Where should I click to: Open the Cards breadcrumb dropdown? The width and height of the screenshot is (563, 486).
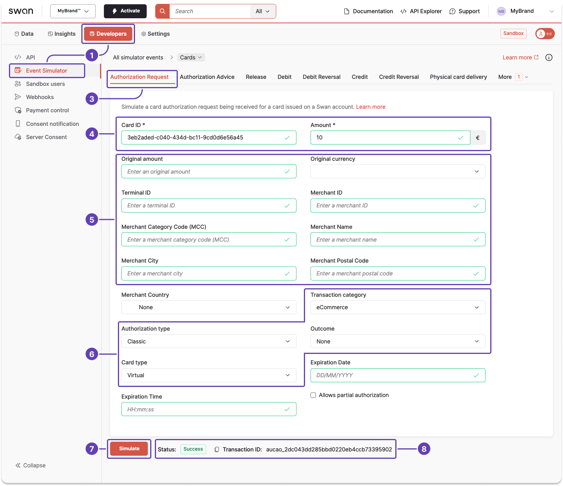191,57
